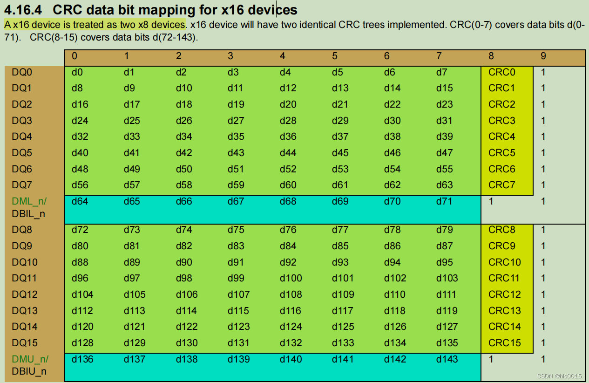Click column header 9

pyautogui.click(x=543, y=56)
